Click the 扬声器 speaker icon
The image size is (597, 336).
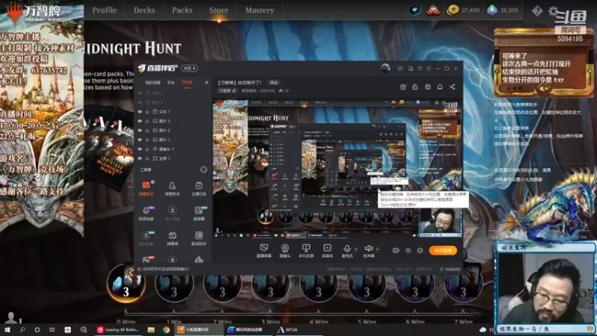tap(368, 249)
